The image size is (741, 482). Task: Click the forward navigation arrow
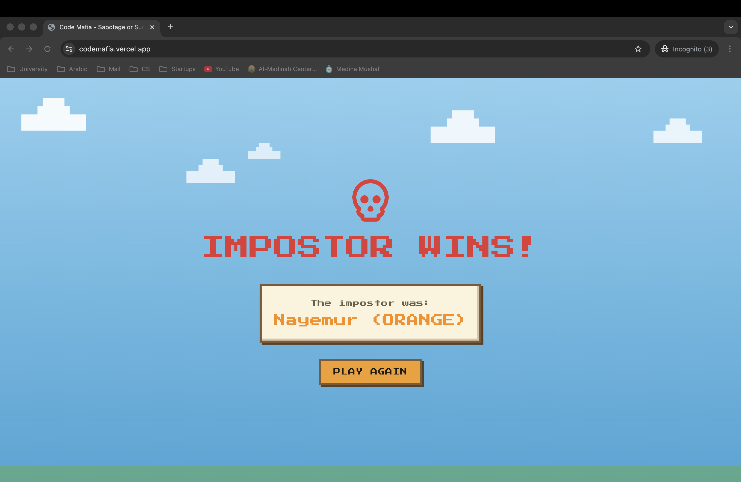pyautogui.click(x=29, y=49)
